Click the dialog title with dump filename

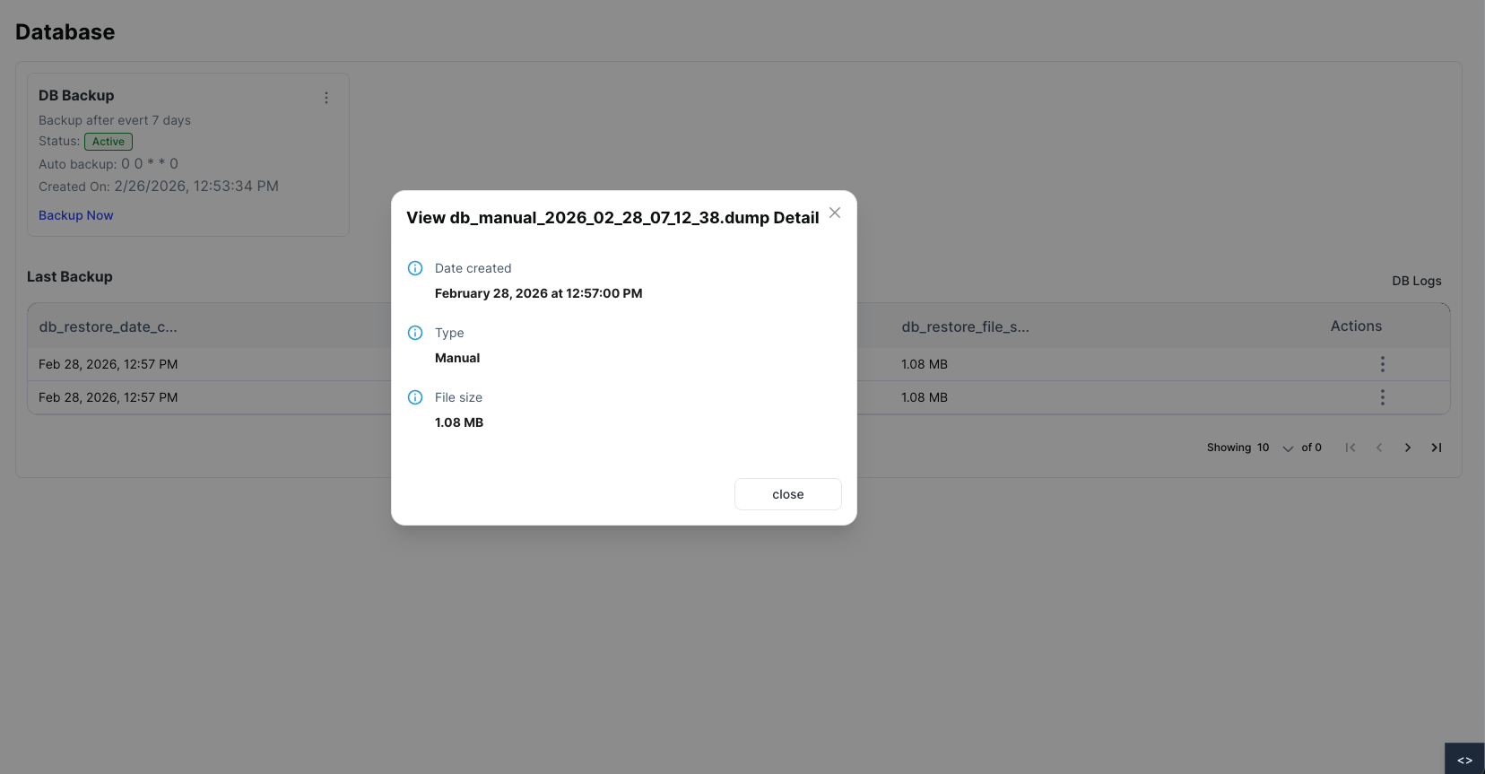[612, 218]
